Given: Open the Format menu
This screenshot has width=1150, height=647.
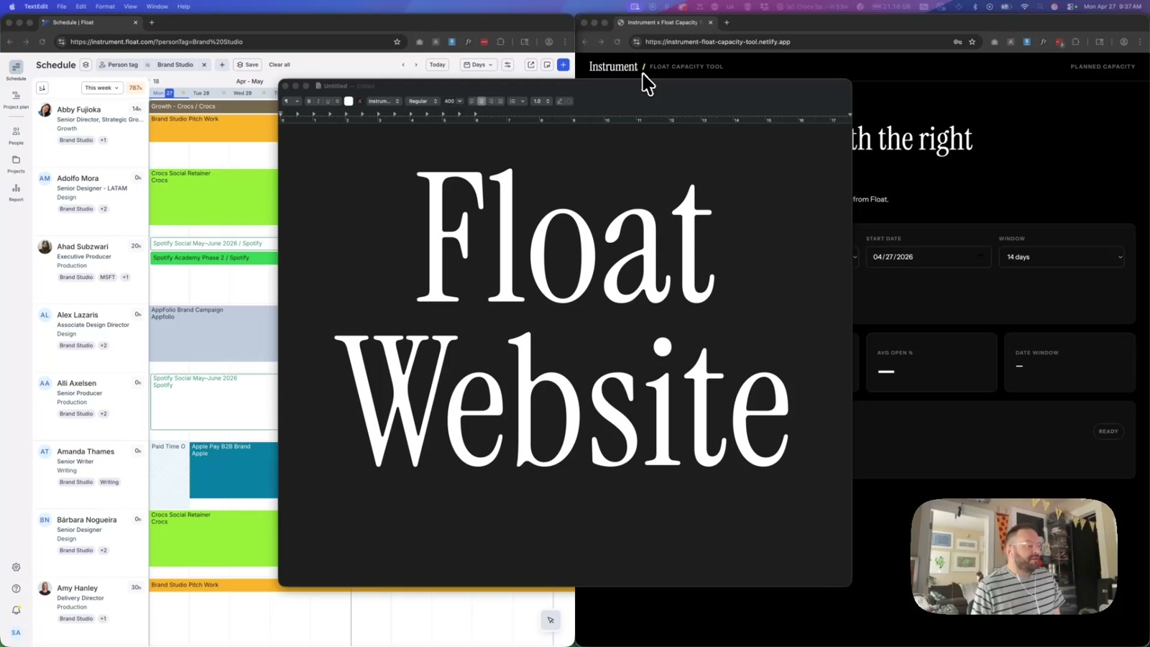Looking at the screenshot, I should 105,6.
